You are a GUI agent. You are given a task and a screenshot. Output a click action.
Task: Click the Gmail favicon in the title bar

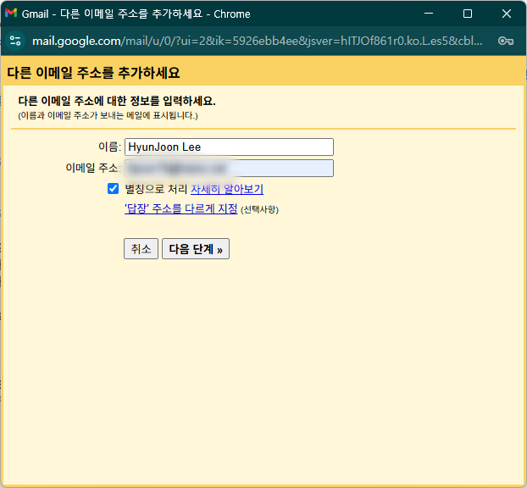coord(11,14)
